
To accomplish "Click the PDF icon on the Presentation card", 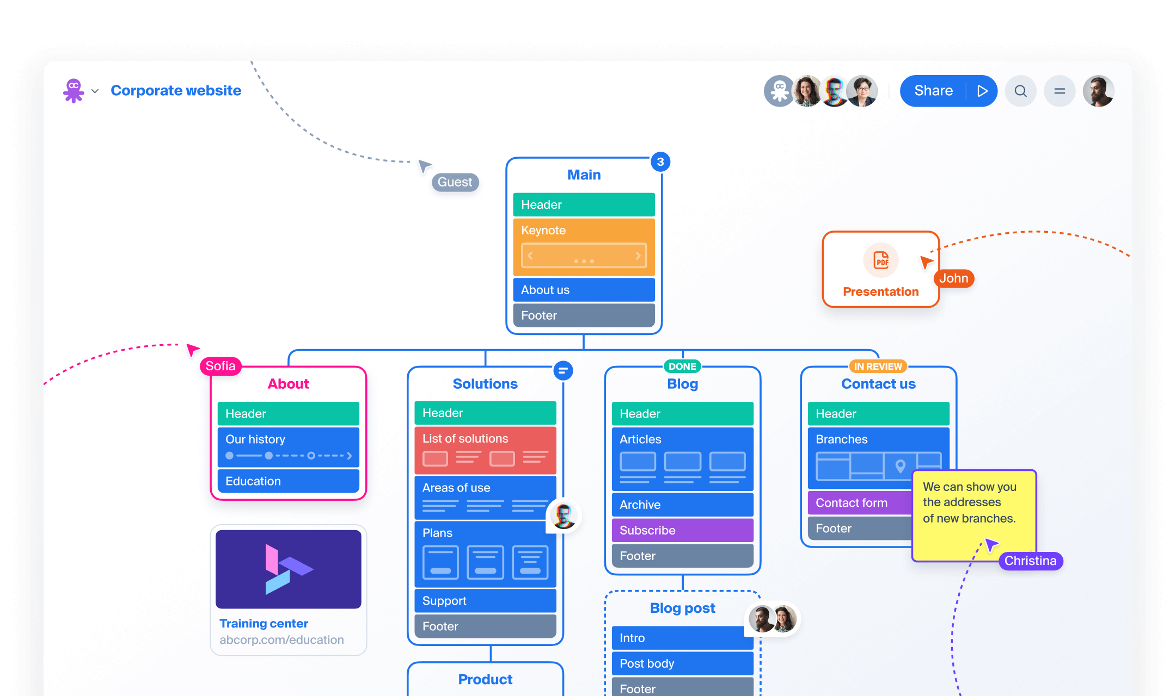I will click(x=880, y=260).
